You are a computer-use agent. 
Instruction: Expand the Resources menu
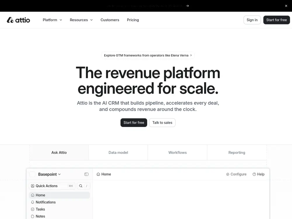81,20
